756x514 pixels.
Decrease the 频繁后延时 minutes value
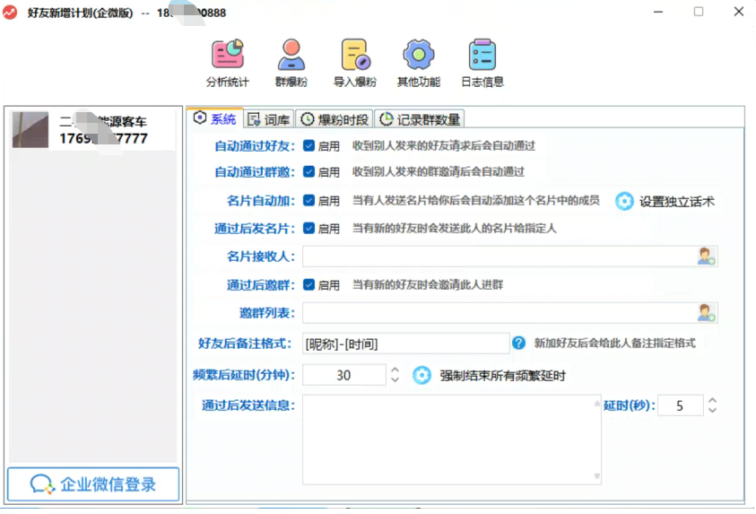coord(395,380)
